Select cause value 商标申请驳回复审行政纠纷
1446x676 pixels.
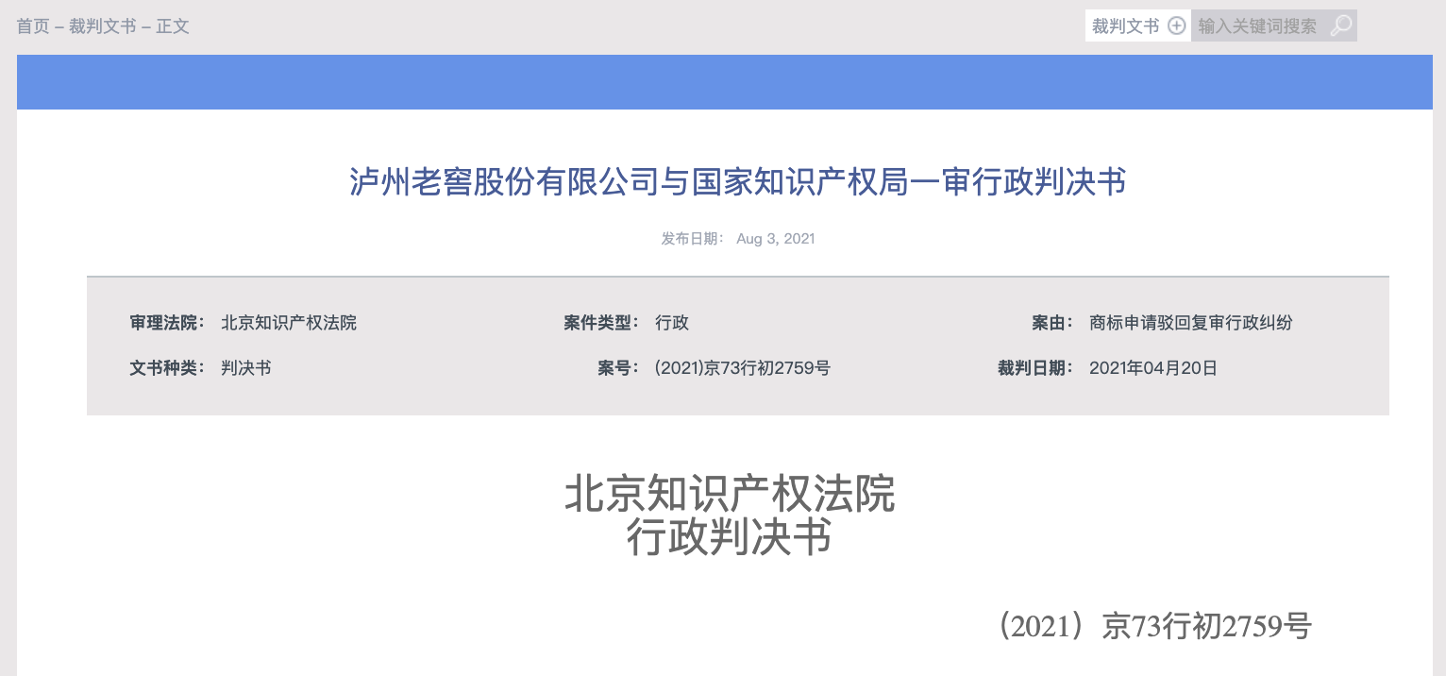click(1190, 323)
